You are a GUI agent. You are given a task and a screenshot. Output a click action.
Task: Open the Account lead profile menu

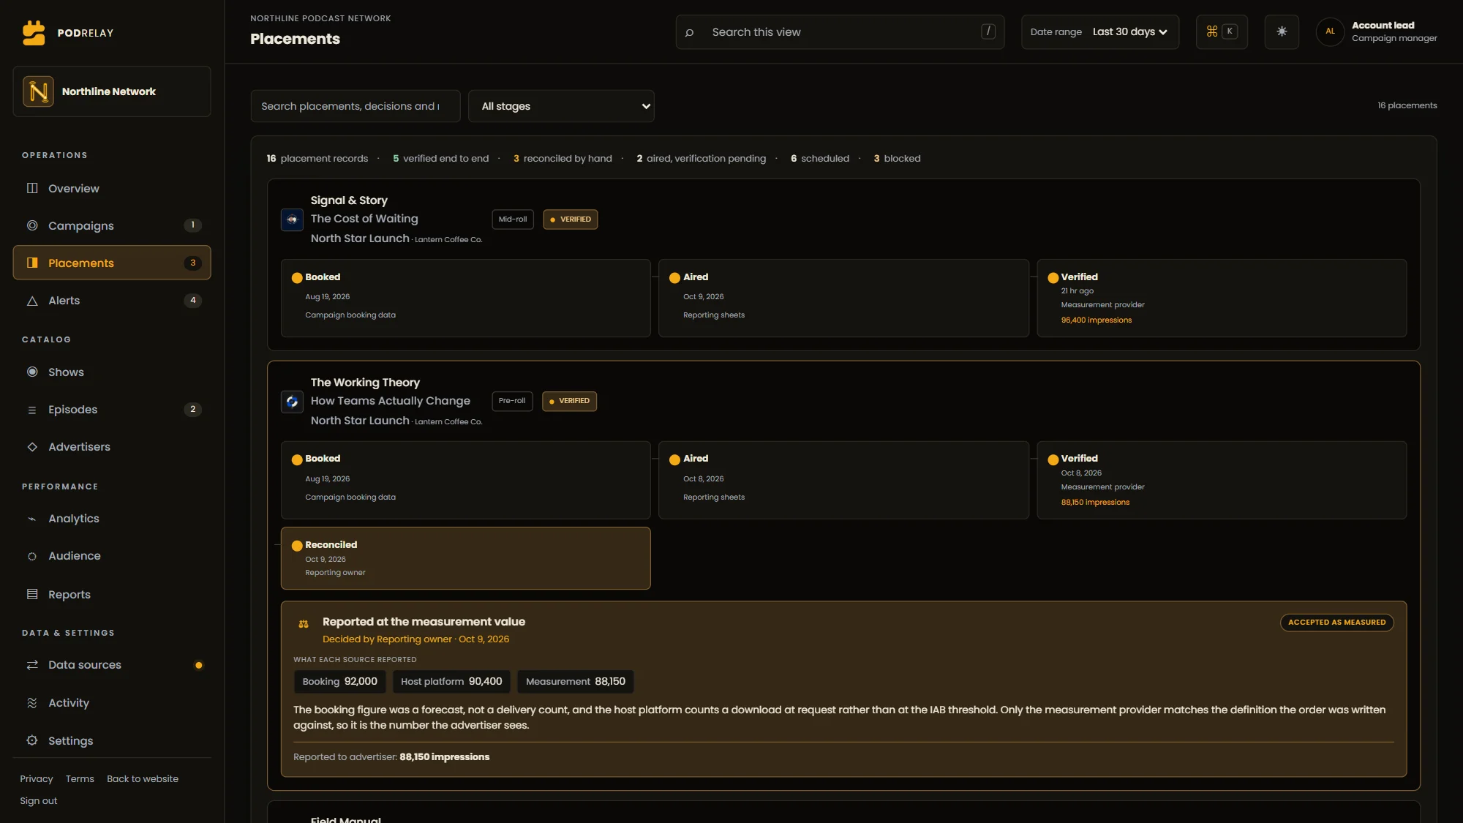click(x=1378, y=31)
